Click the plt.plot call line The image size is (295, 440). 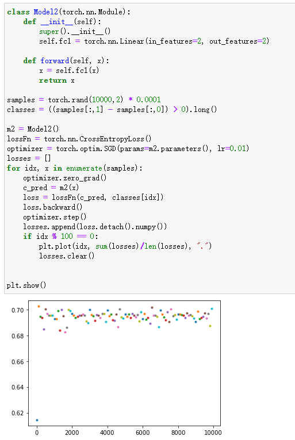[125, 246]
